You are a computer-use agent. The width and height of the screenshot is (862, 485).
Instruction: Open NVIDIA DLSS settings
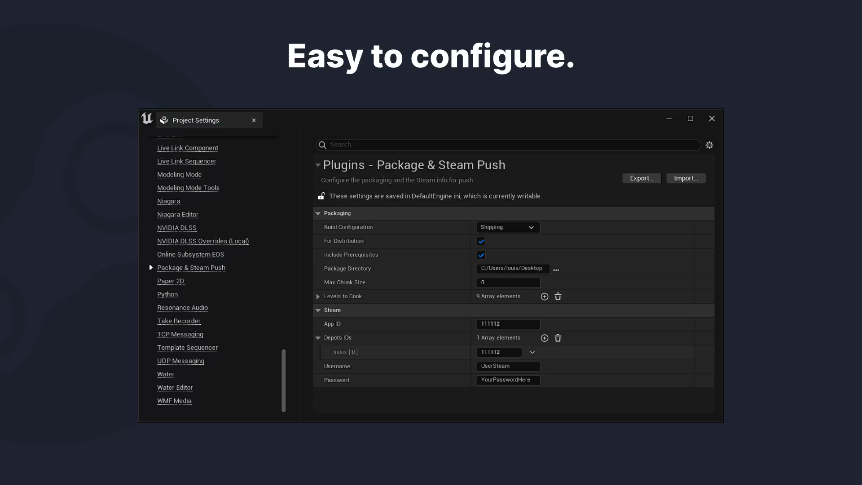coord(177,228)
